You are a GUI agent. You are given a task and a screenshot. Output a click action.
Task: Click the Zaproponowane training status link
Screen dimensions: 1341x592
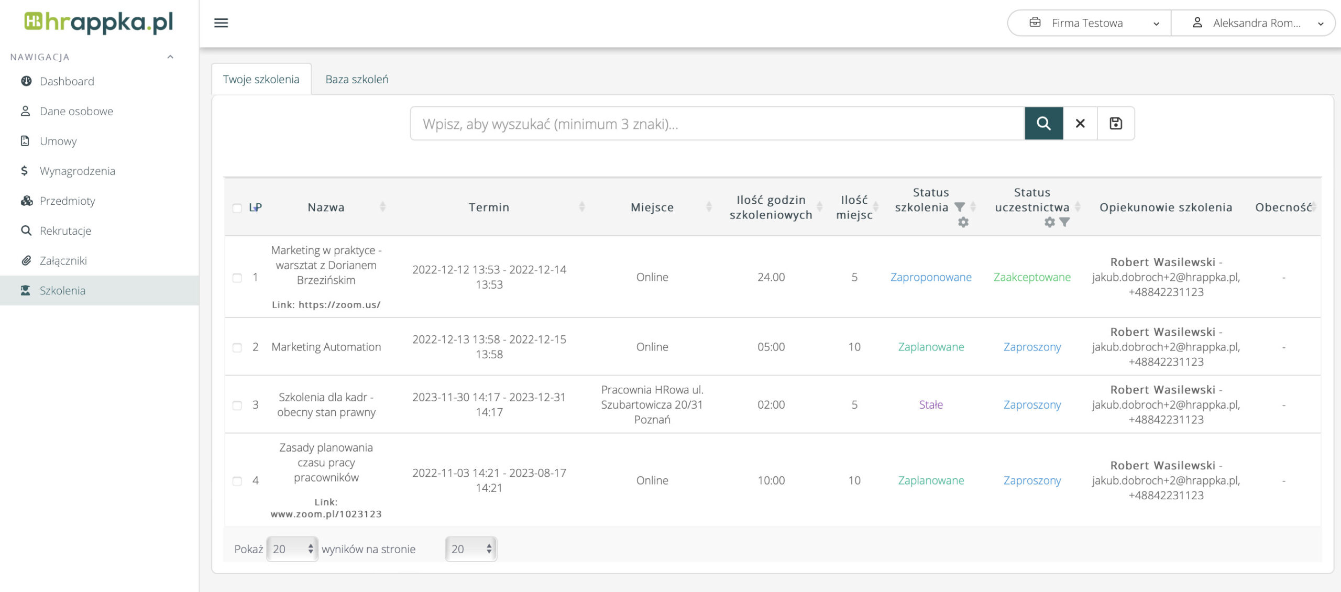point(931,278)
